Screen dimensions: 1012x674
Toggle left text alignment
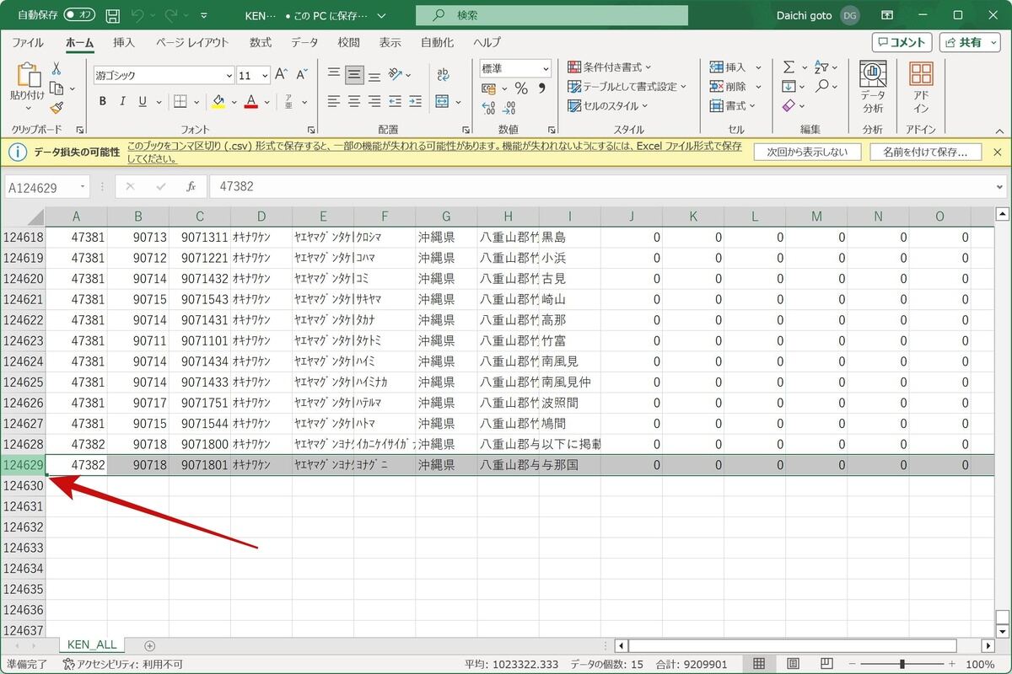[x=334, y=102]
